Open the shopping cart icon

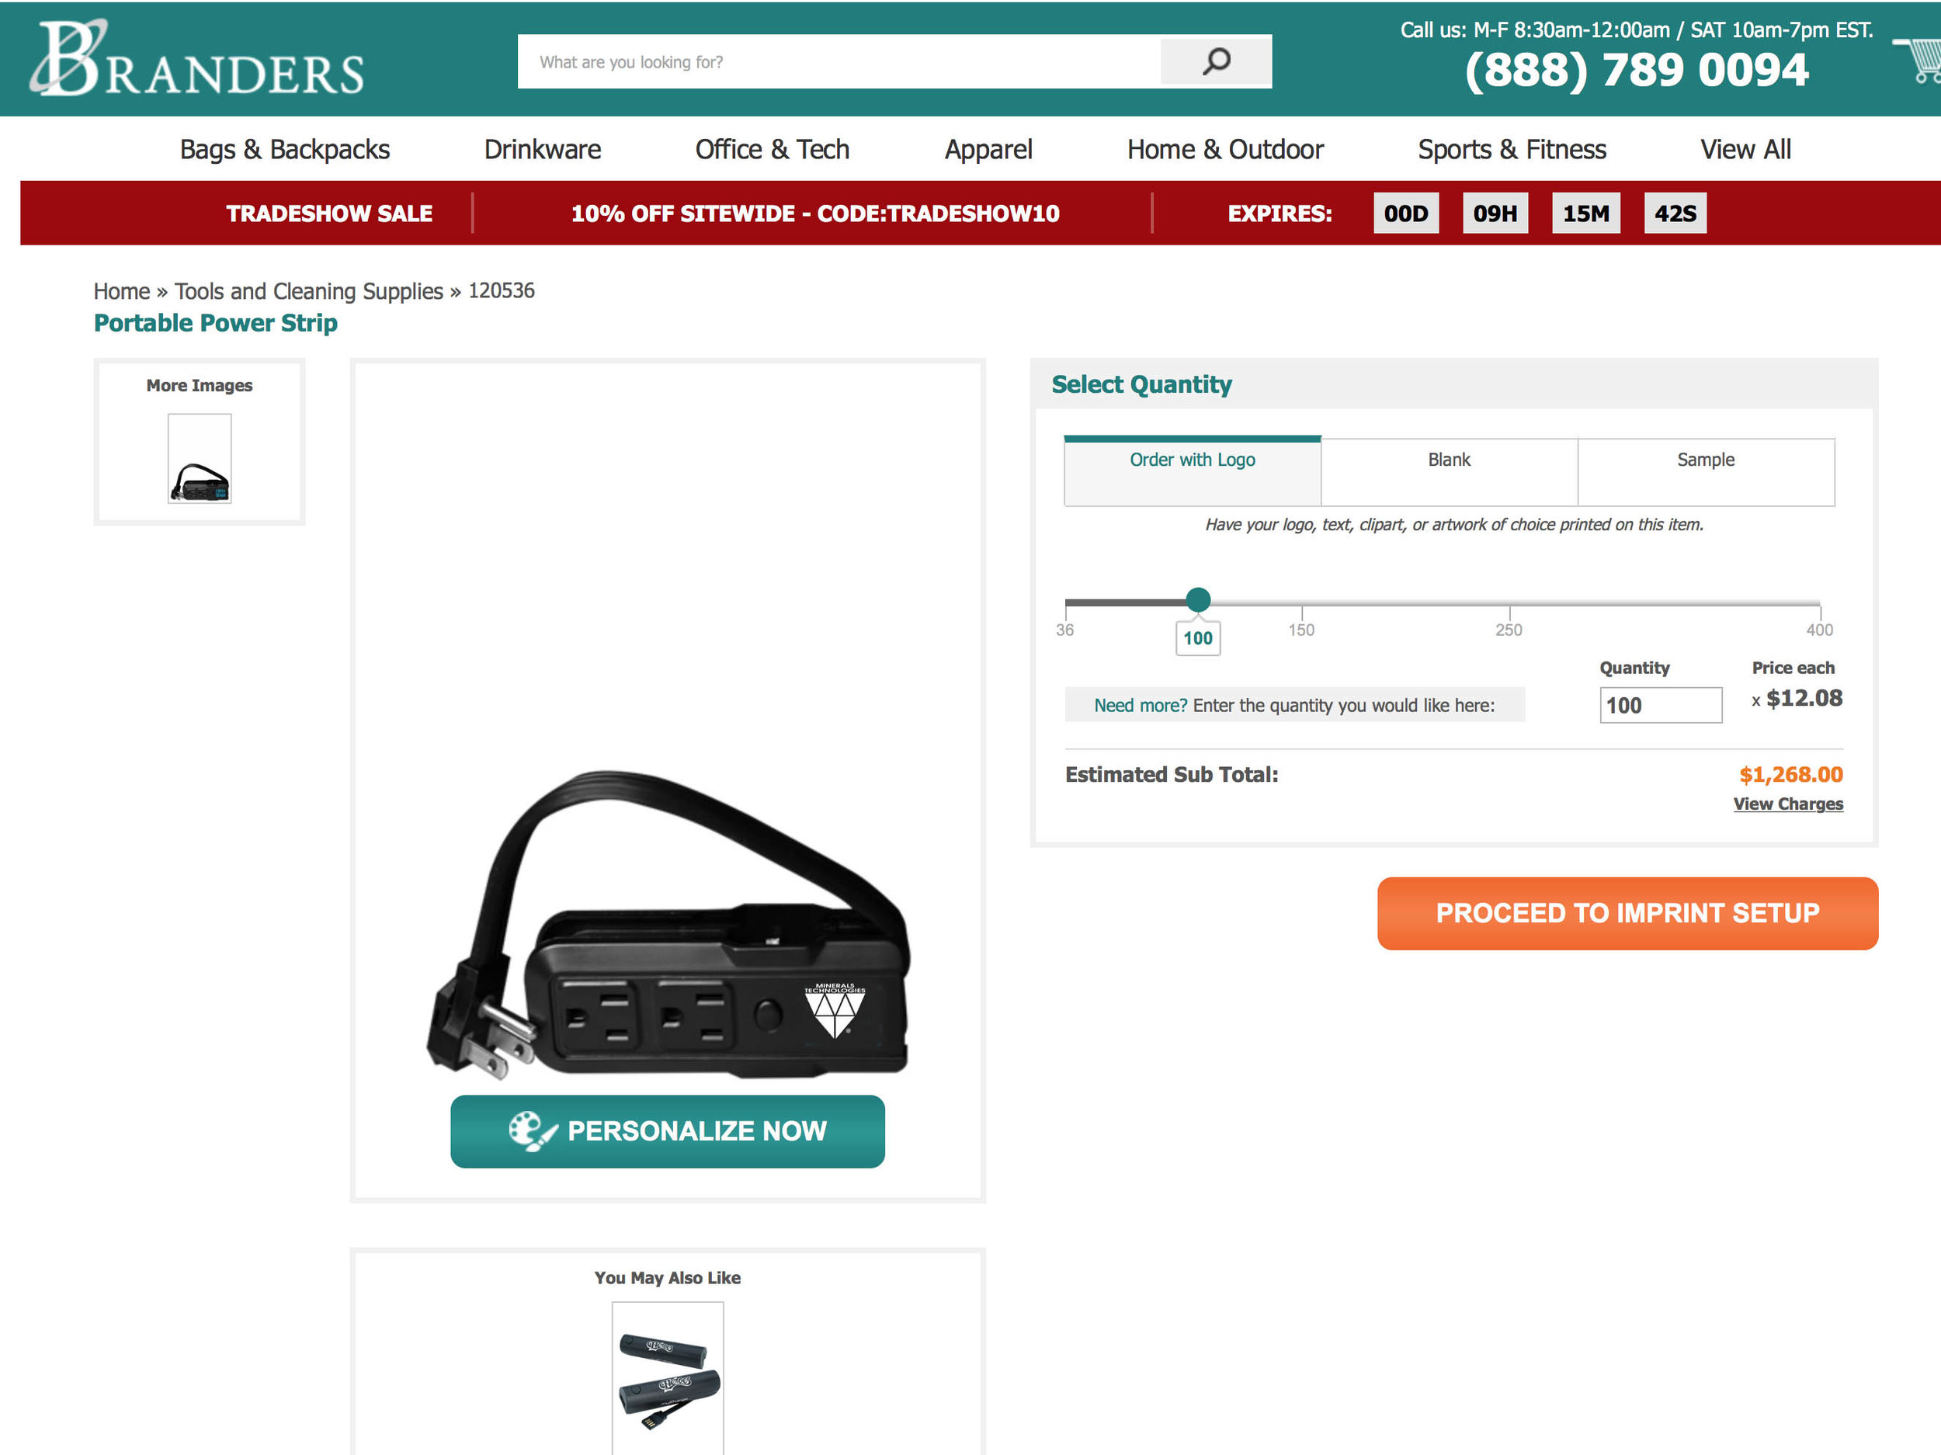[1920, 60]
